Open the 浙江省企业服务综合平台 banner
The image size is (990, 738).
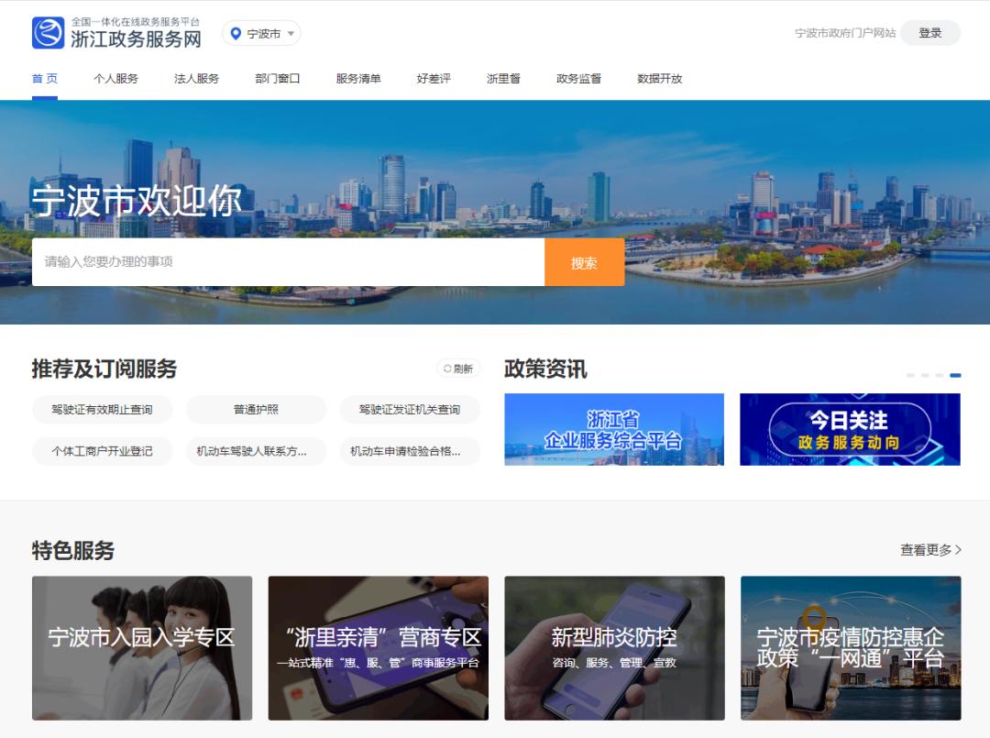[x=612, y=429]
